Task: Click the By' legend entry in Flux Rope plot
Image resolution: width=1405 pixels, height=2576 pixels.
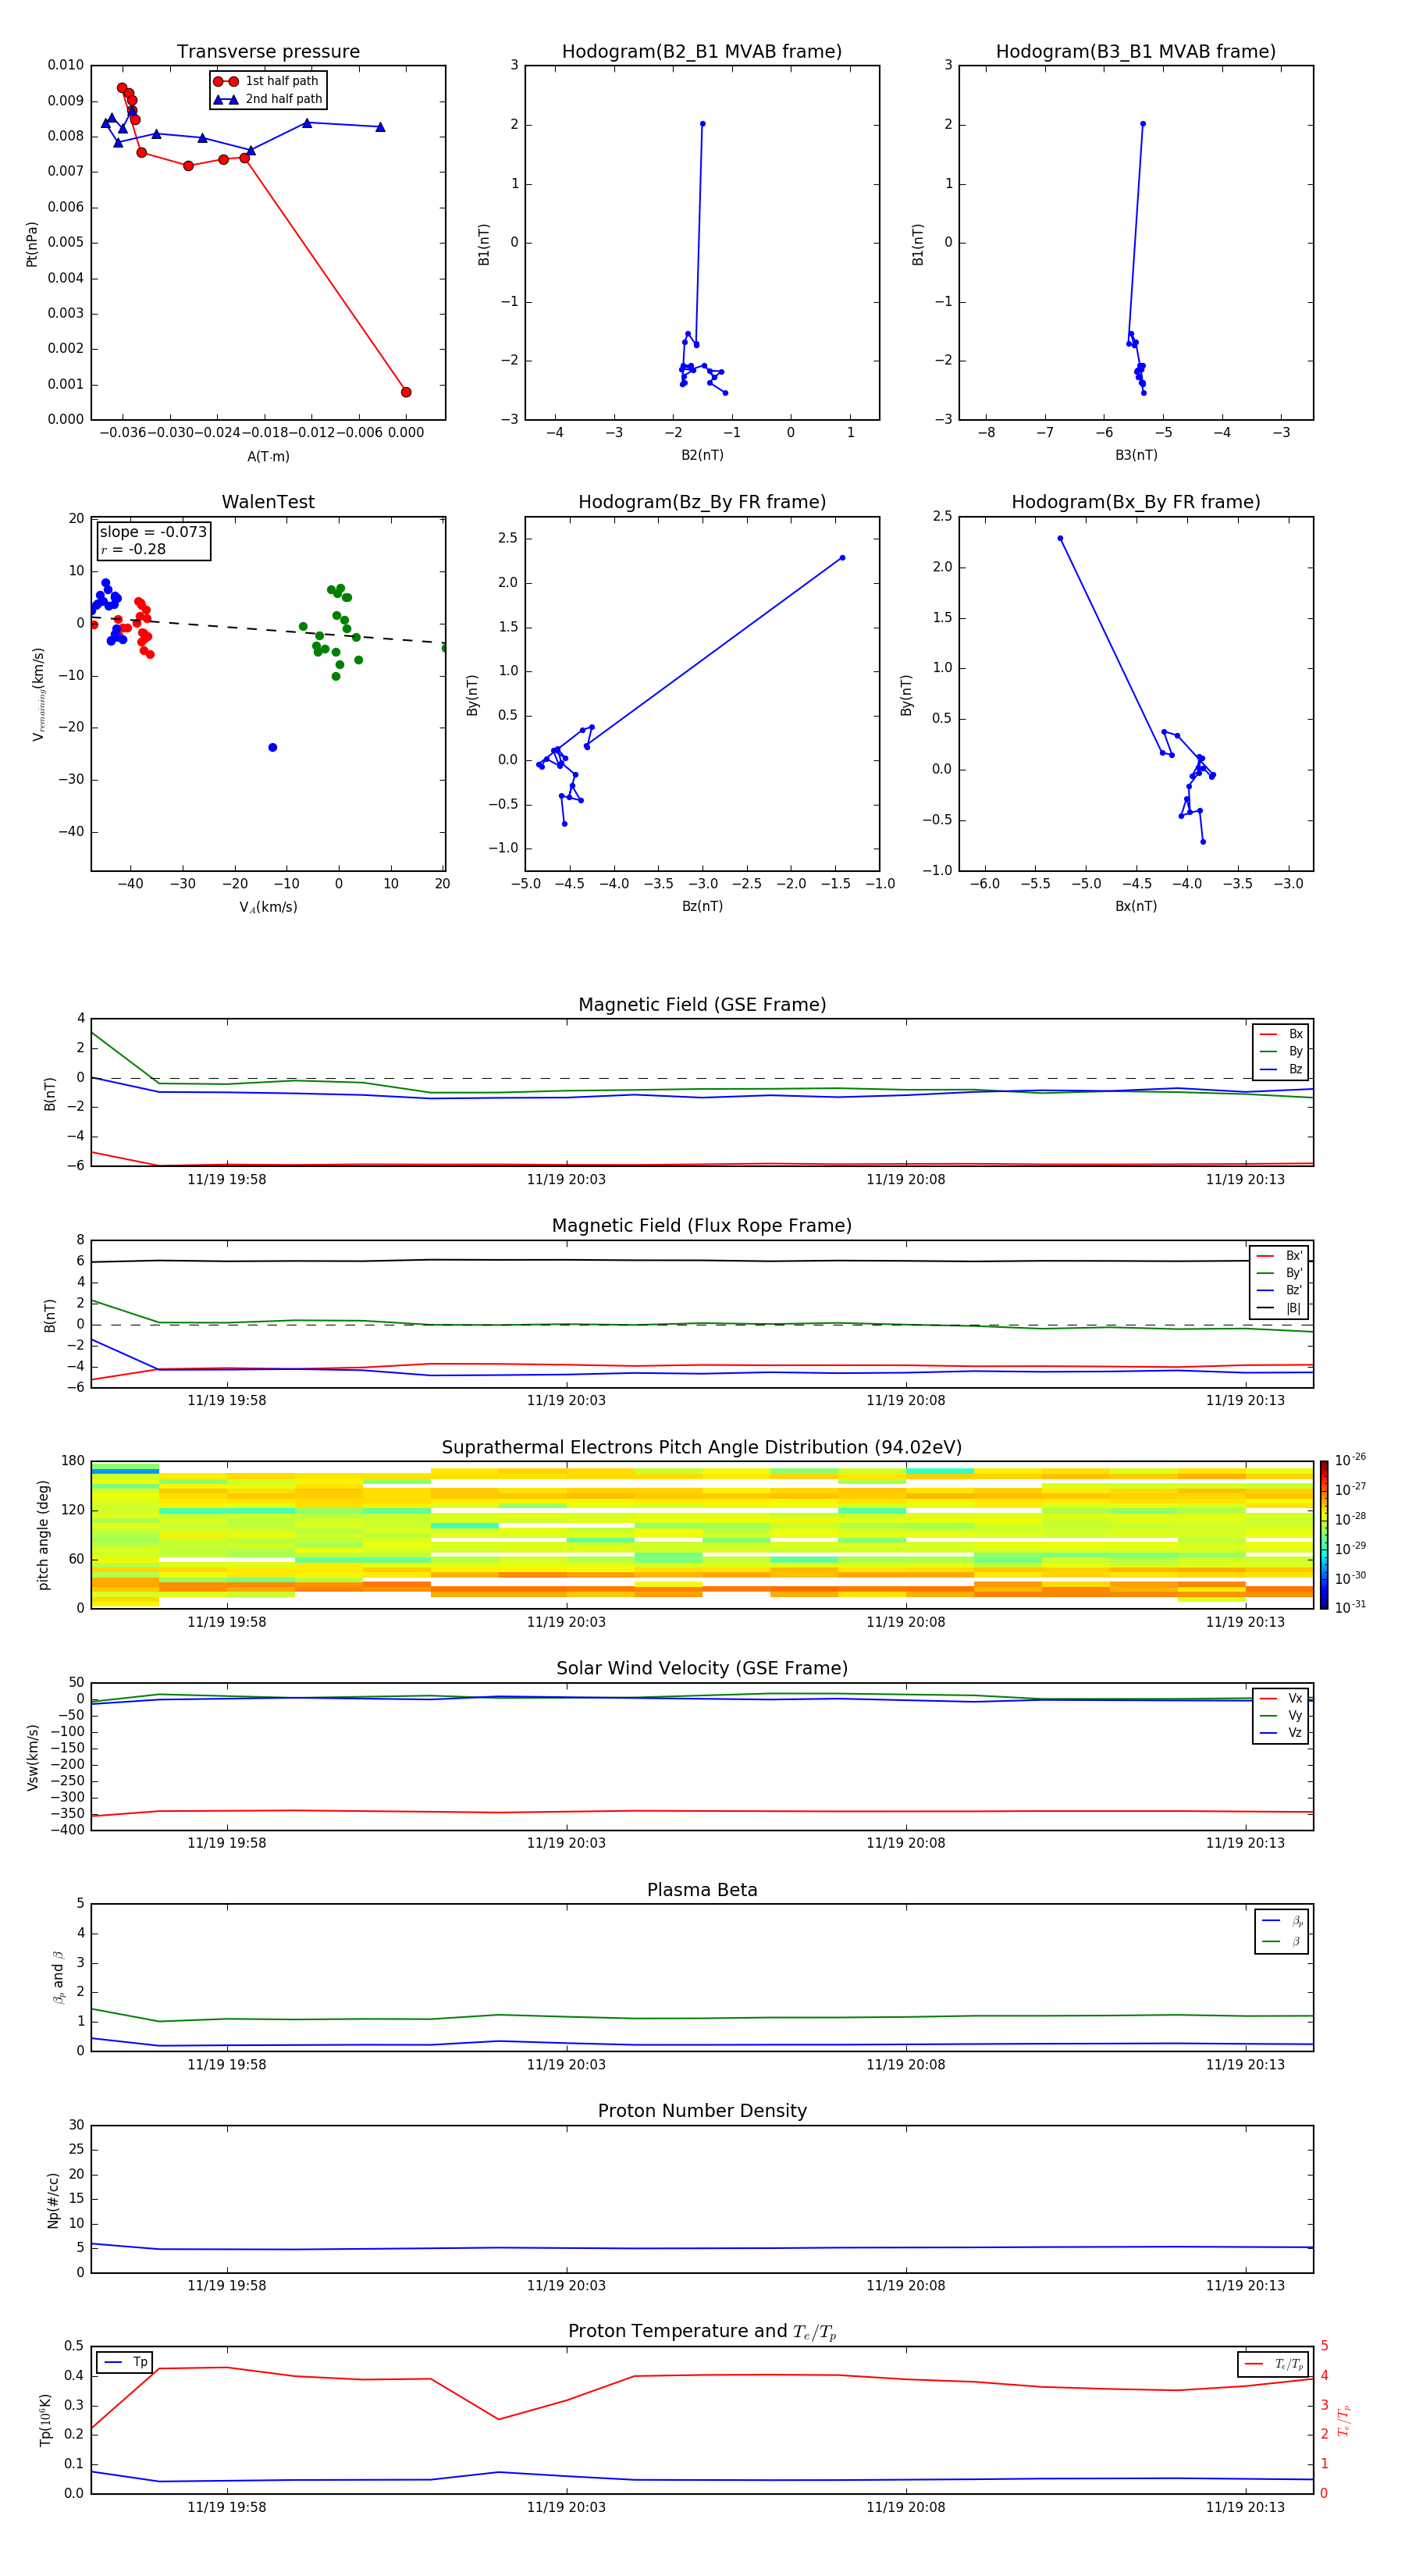Action: [x=1280, y=1273]
